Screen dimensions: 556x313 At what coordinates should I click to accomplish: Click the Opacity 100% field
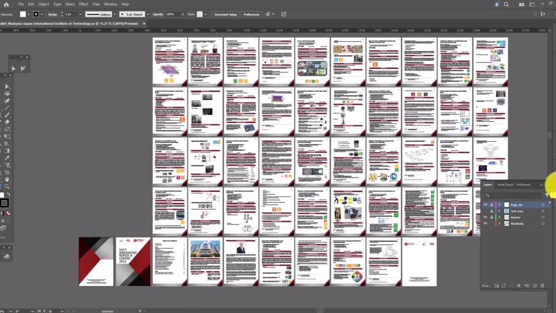tap(172, 14)
